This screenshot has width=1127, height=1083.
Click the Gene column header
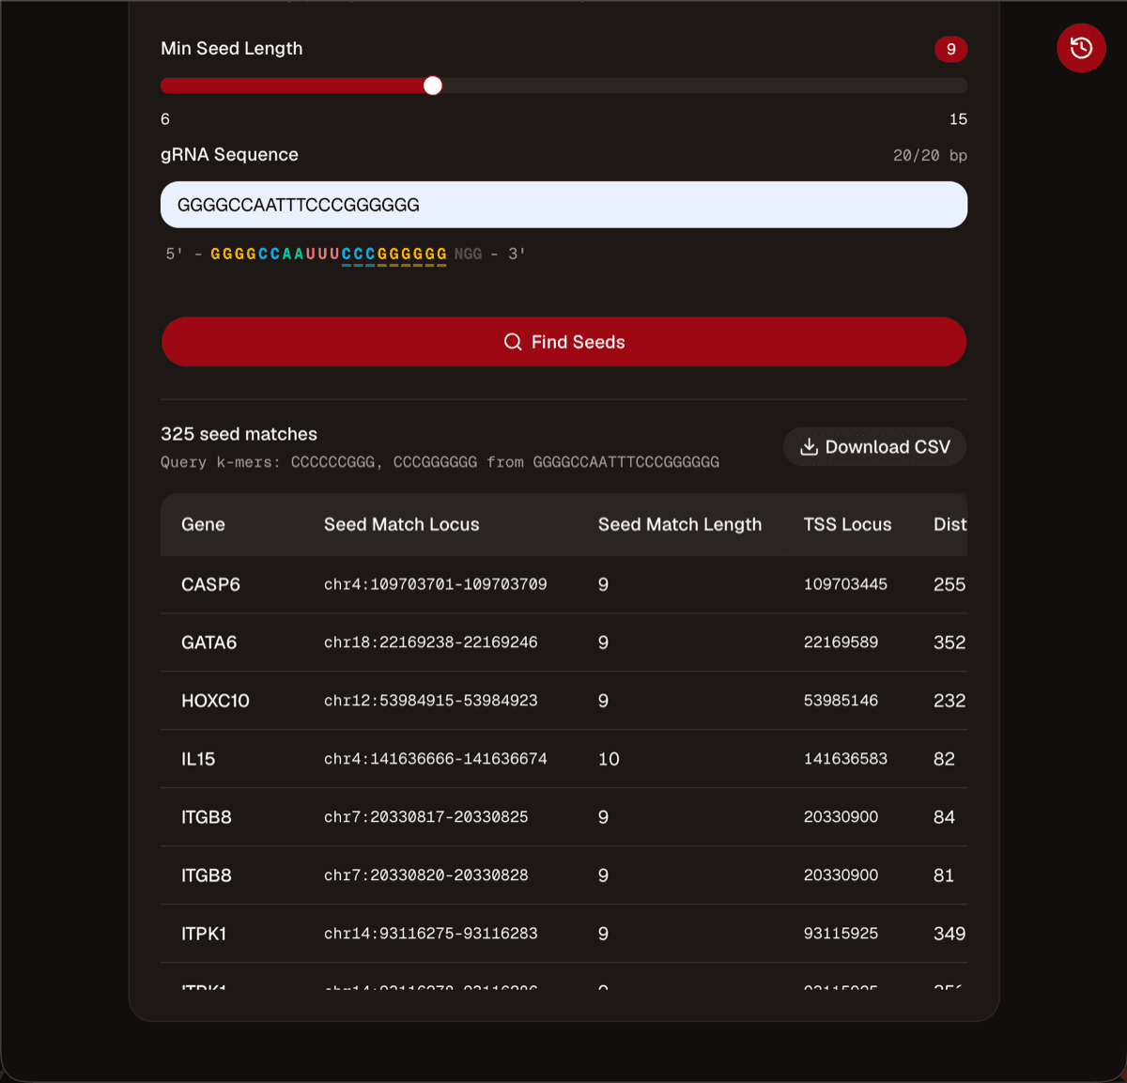(x=203, y=524)
